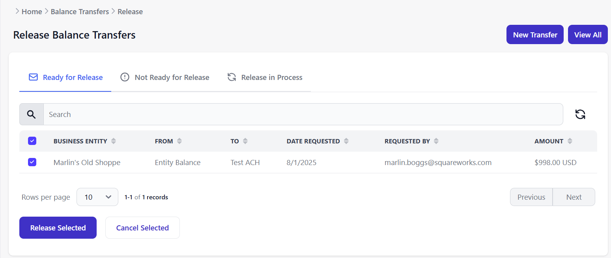611x258 pixels.
Task: Sort by Business Entity column arrows
Action: pyautogui.click(x=114, y=141)
